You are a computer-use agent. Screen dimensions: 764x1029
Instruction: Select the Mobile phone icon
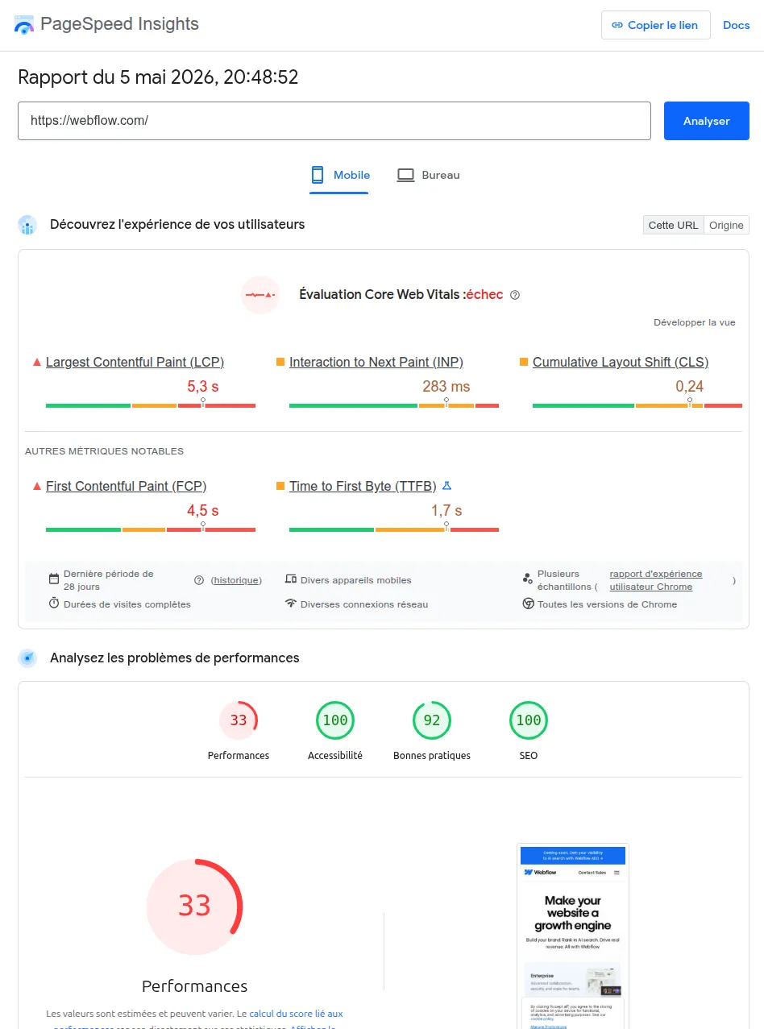[x=318, y=175]
